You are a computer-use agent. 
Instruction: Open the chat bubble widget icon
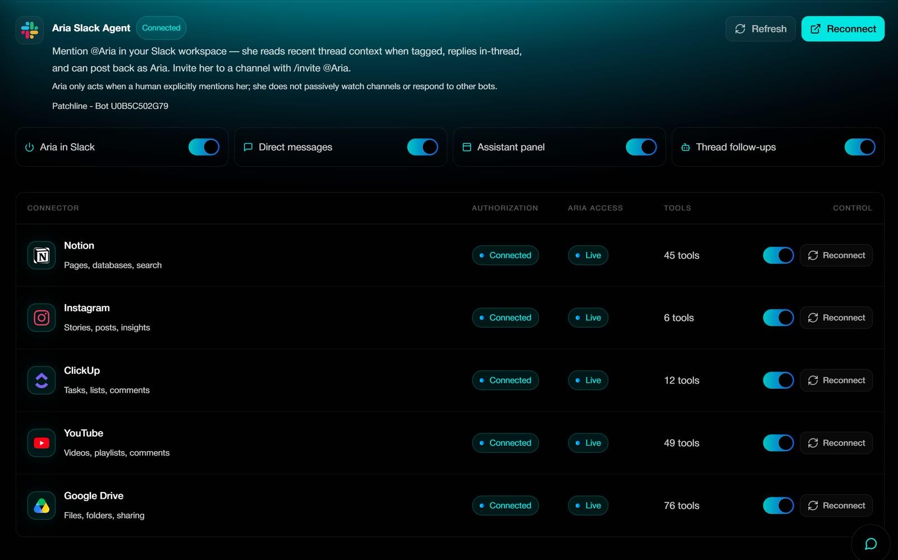tap(870, 544)
